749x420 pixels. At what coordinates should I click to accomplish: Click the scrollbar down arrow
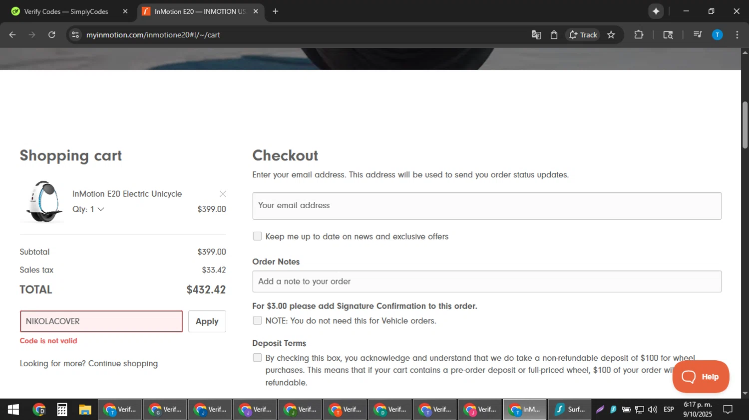745,394
